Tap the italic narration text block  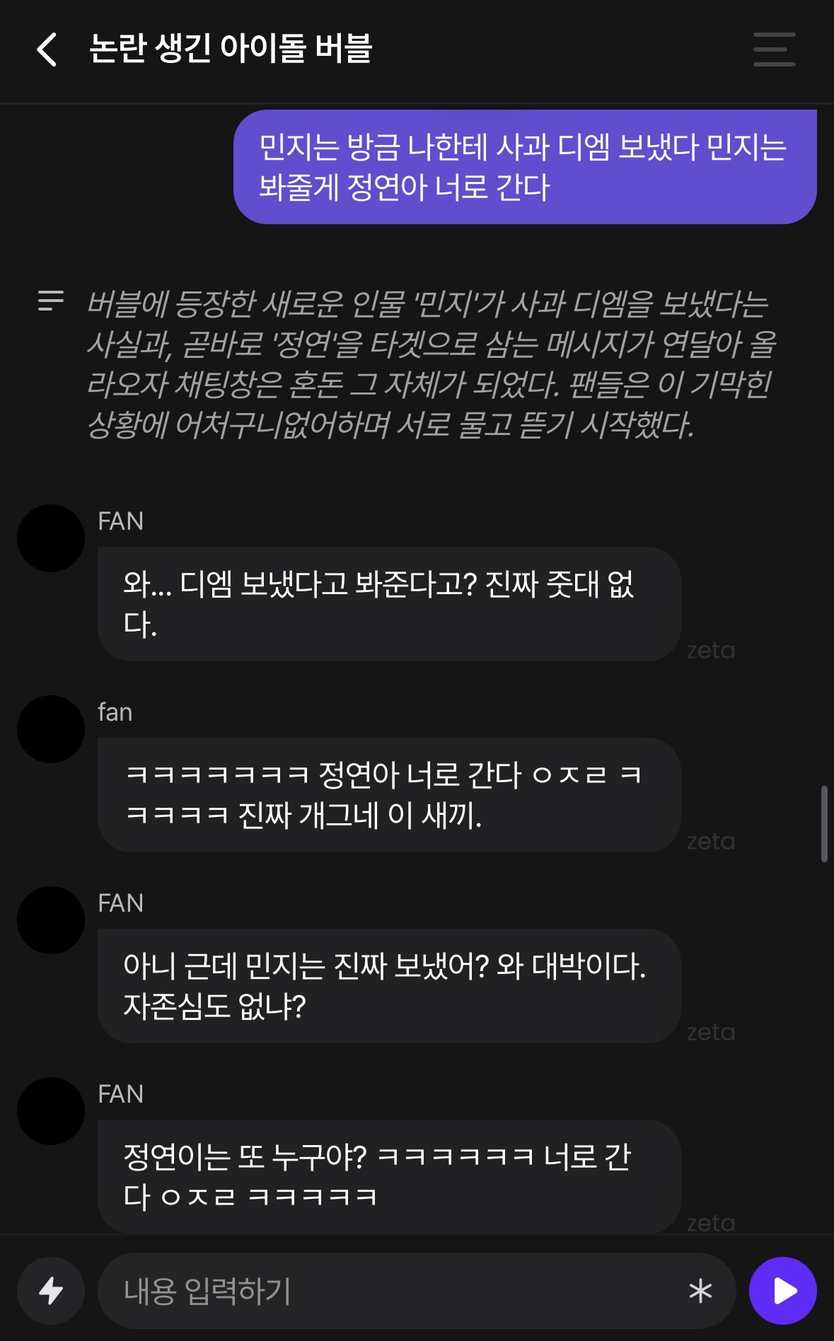pyautogui.click(x=432, y=364)
